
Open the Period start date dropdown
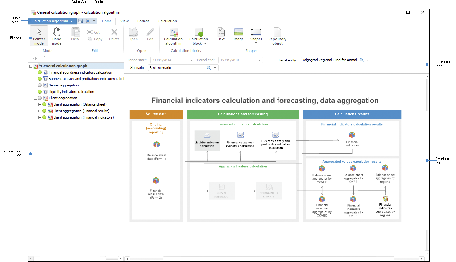(192, 60)
